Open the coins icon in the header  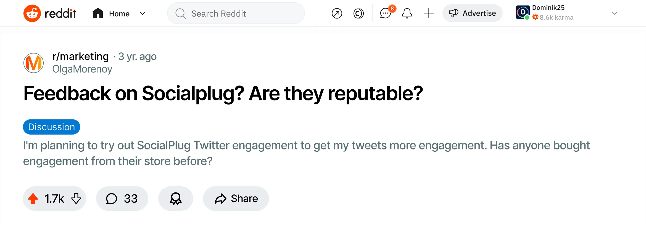[x=358, y=13]
